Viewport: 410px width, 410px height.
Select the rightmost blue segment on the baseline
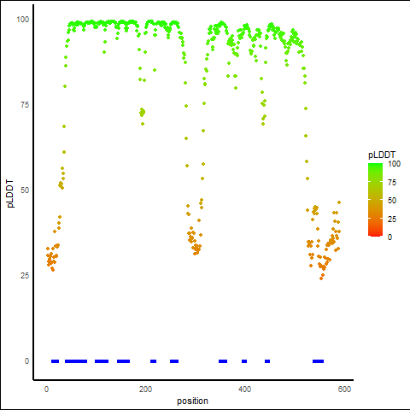pyautogui.click(x=318, y=361)
